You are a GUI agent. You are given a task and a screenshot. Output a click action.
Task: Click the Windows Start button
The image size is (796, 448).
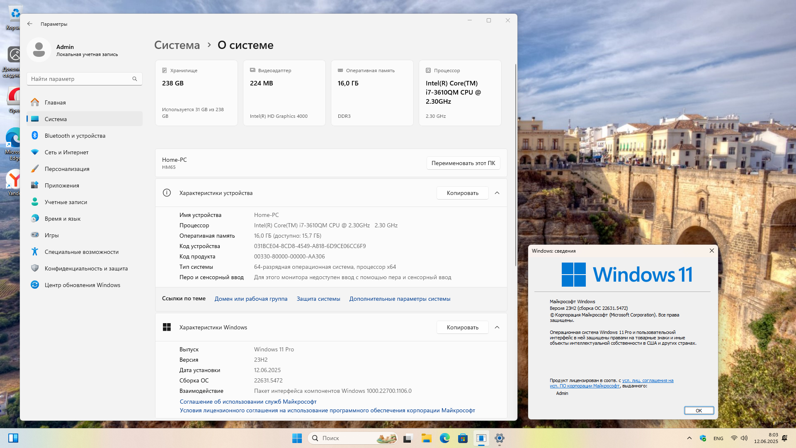click(x=297, y=438)
